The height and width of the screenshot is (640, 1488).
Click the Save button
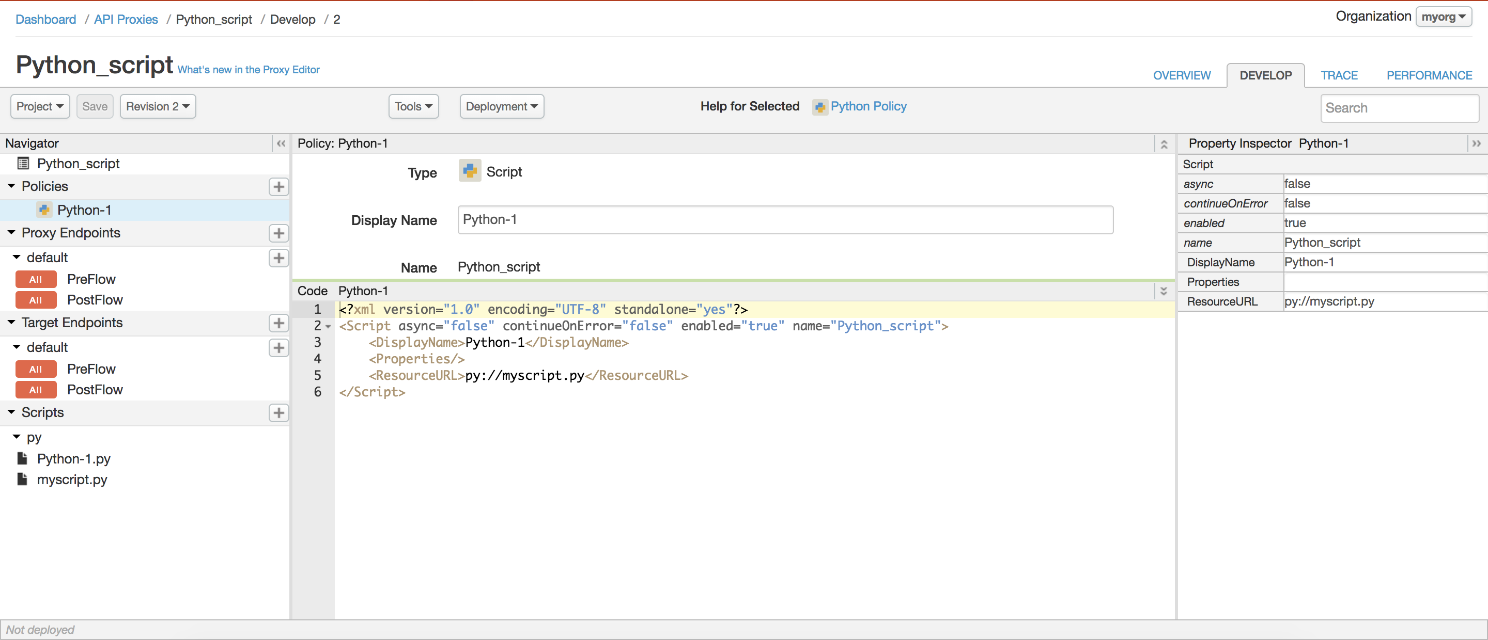95,105
